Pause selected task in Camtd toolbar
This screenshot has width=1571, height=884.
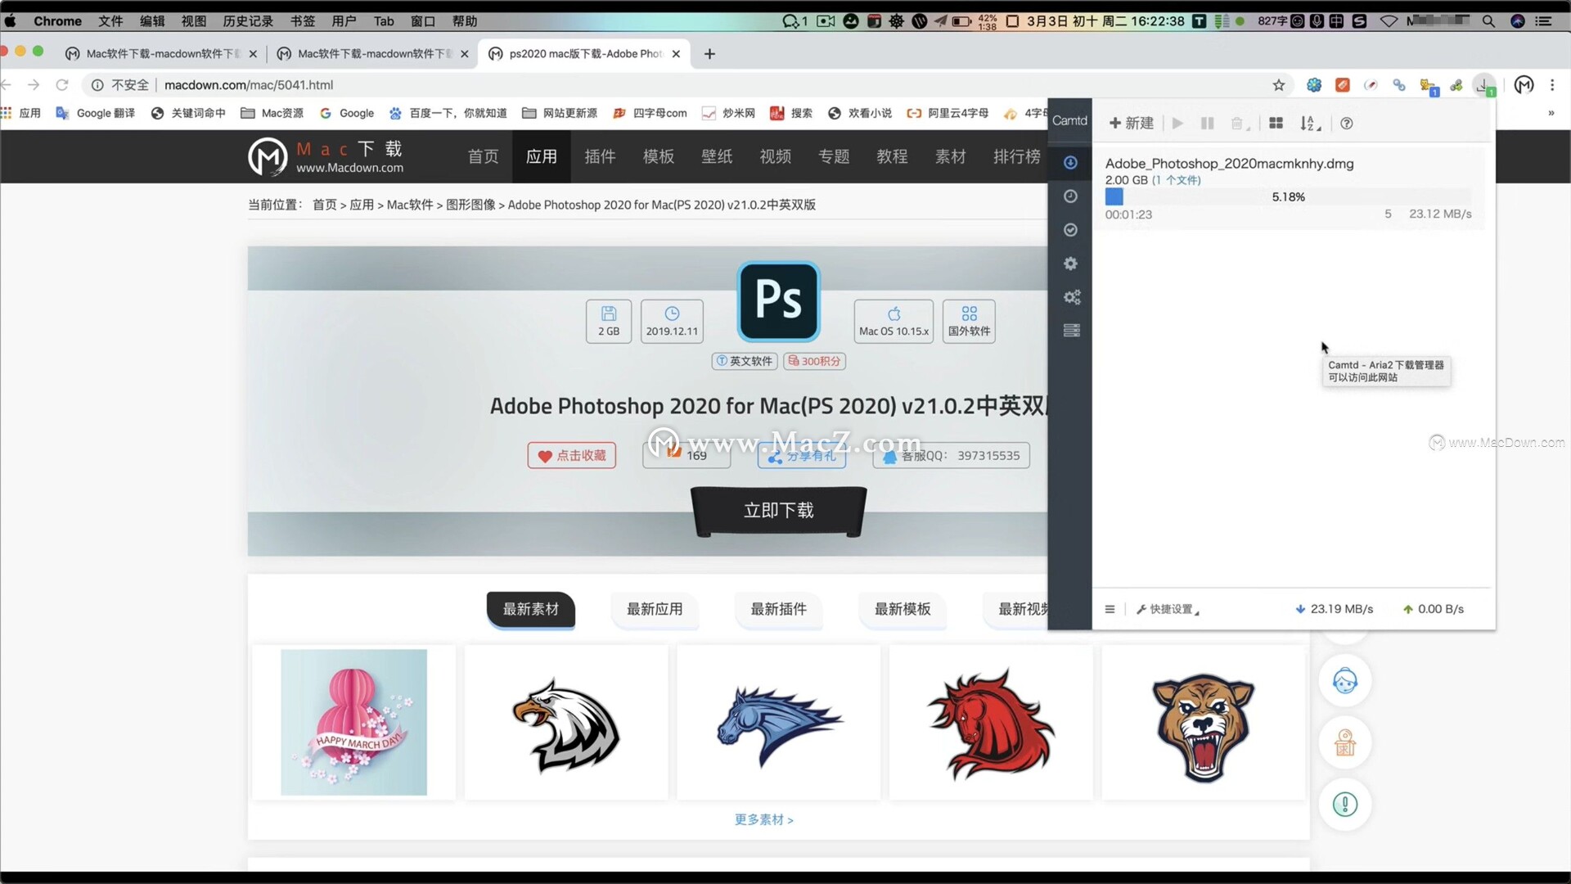pos(1207,124)
